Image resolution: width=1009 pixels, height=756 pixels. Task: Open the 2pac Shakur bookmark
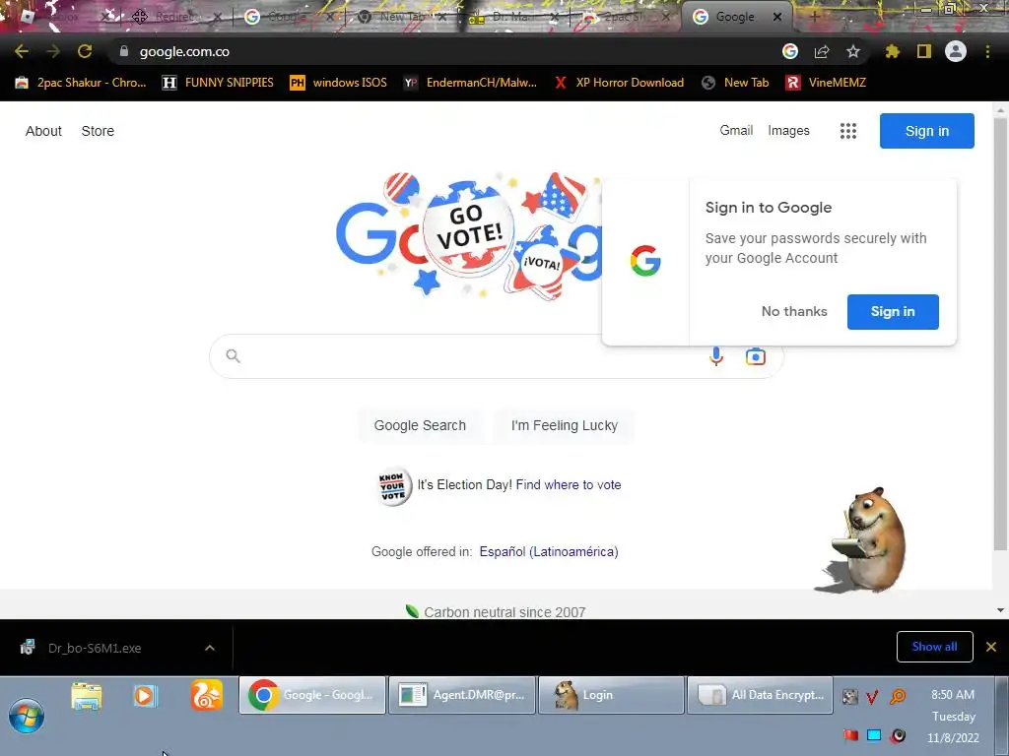tap(81, 83)
